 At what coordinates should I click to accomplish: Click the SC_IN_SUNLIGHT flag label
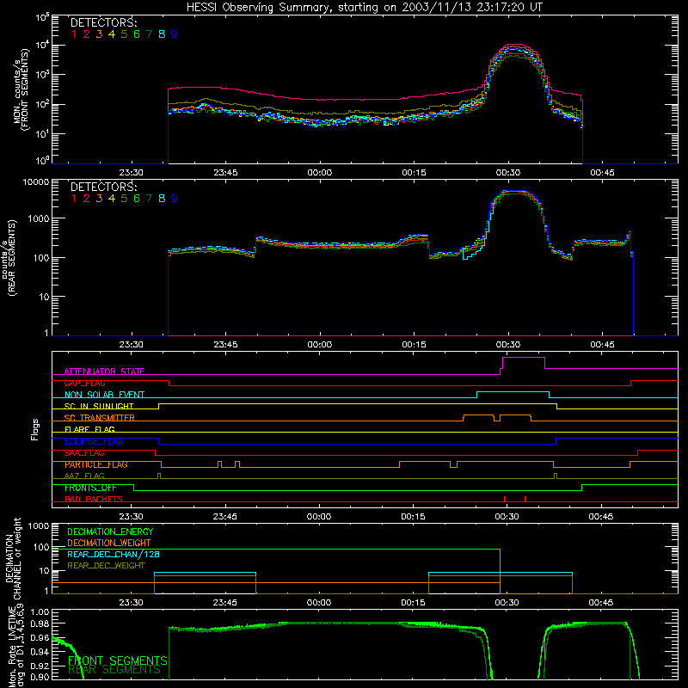(x=99, y=406)
